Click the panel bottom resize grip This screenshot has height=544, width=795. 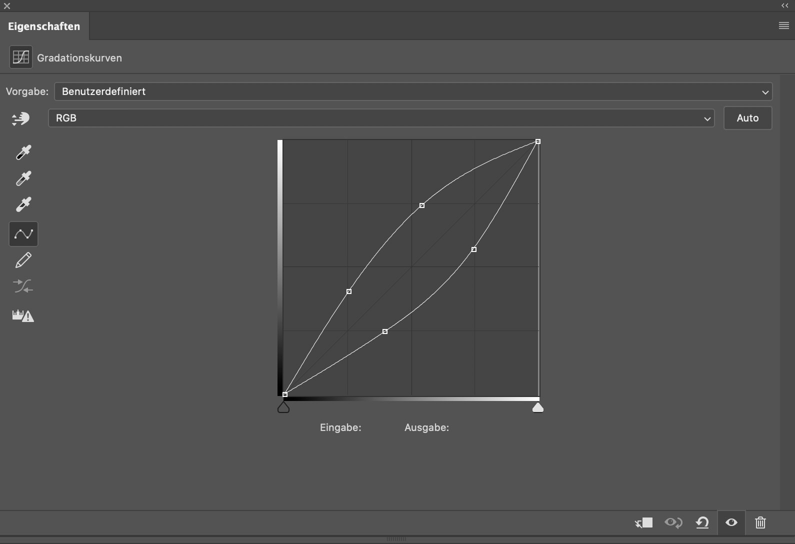pos(396,539)
